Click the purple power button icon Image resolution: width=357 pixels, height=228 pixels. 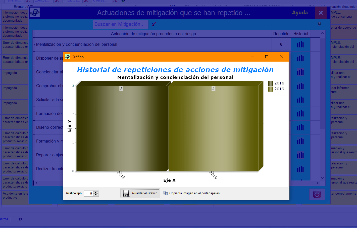coord(317,194)
